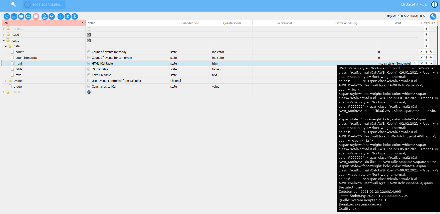The height and width of the screenshot is (214, 440).
Task: Toggle expert mode icon in toolbar
Action: (x=45, y=16)
